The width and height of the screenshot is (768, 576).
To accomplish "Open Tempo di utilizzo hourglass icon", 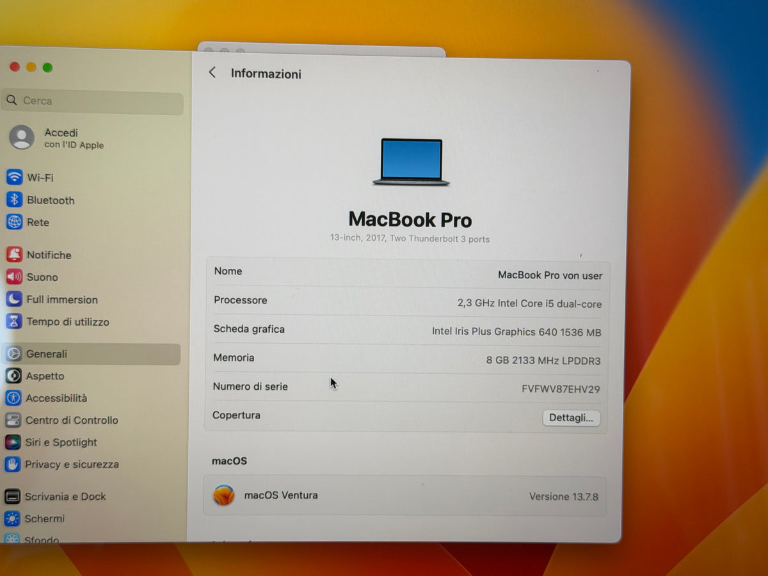I will coord(14,321).
